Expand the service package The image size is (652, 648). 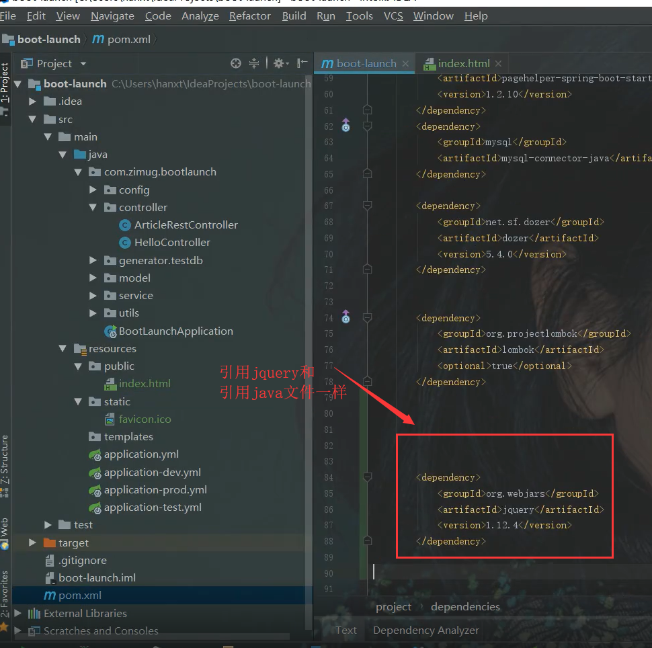(93, 295)
